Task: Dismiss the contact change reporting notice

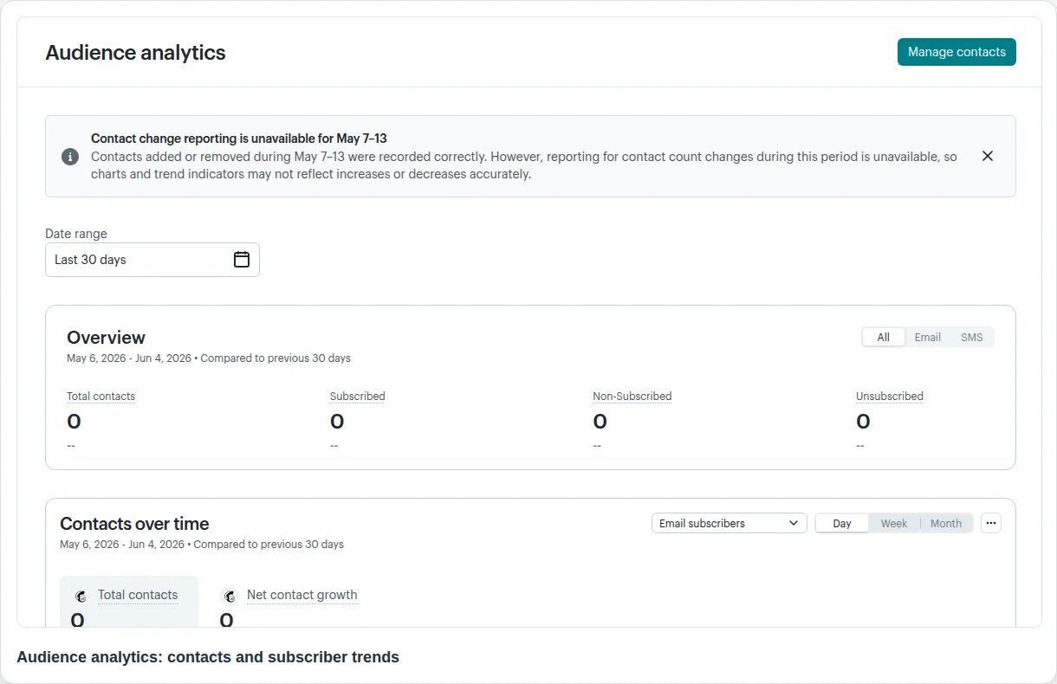Action: click(x=988, y=156)
